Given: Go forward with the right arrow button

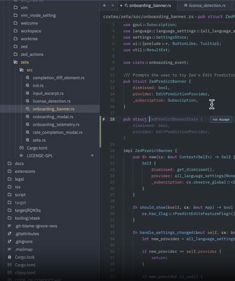Looking at the screenshot, I should [x=112, y=5].
